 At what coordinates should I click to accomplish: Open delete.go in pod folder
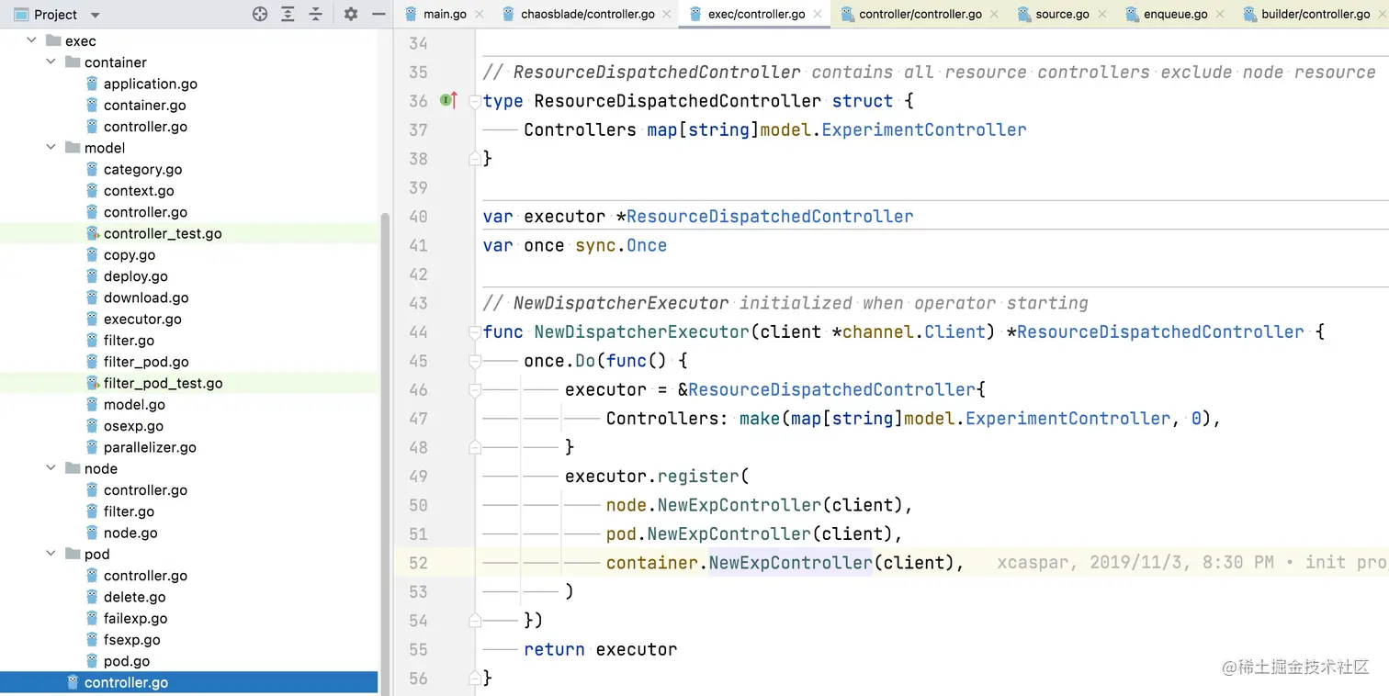point(134,597)
